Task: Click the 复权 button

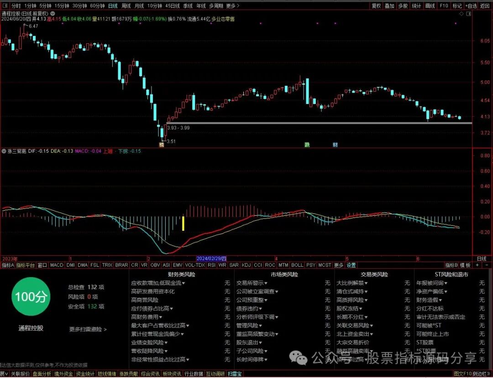Action: (376, 5)
